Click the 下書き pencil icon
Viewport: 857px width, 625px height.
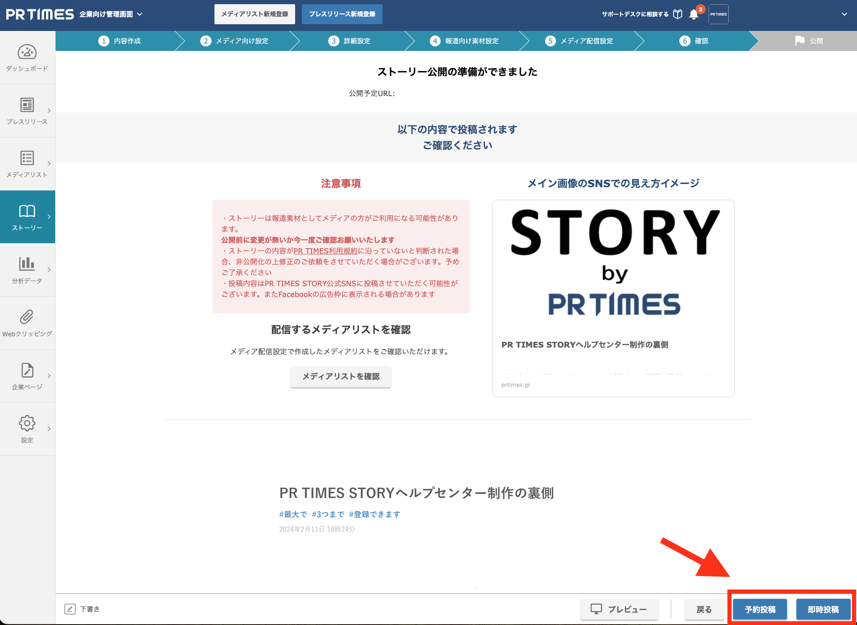[70, 609]
